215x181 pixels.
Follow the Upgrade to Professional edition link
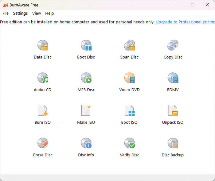pos(185,22)
